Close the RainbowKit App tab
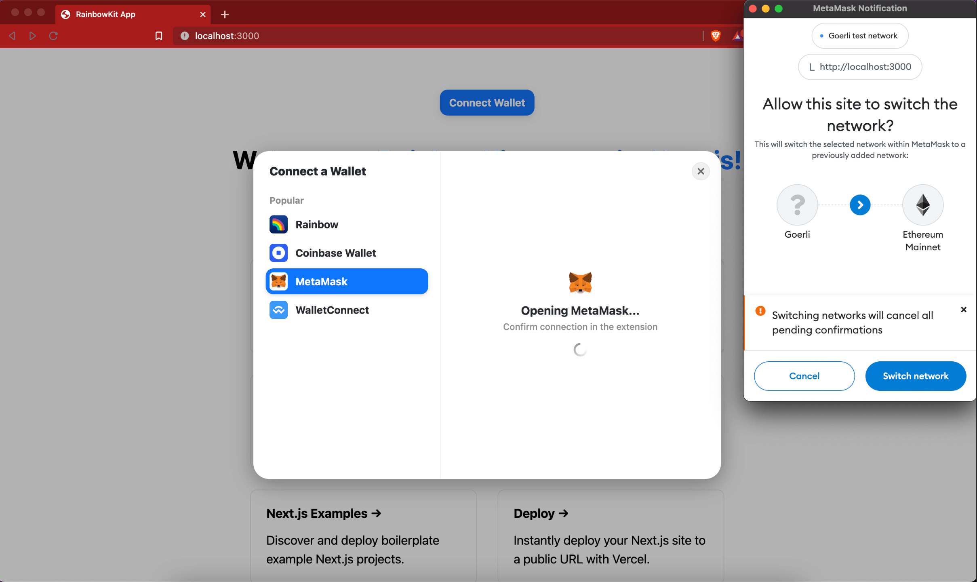977x582 pixels. click(x=203, y=15)
